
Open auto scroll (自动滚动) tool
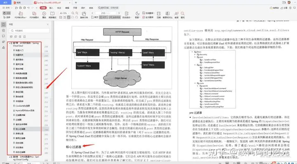tap(127, 15)
